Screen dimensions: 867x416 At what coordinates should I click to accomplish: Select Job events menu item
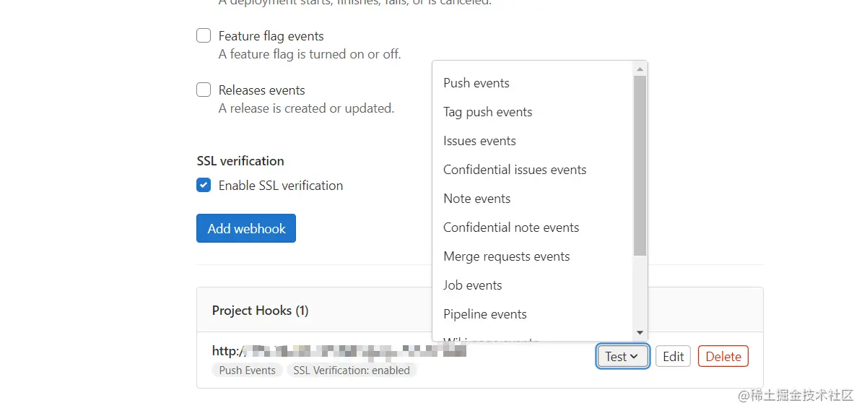pyautogui.click(x=533, y=285)
